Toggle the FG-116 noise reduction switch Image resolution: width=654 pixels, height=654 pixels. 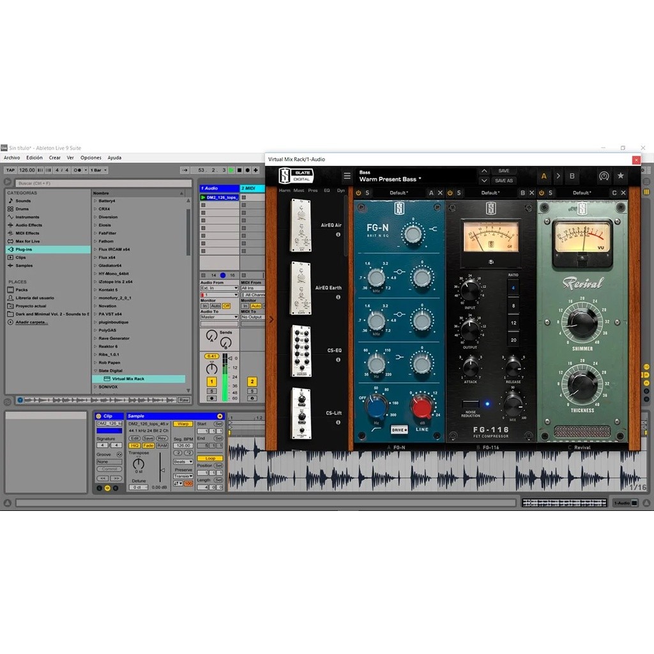click(471, 404)
